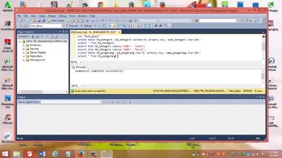Click the Object Explorer refresh icon
The image size is (282, 158).
(51, 36)
